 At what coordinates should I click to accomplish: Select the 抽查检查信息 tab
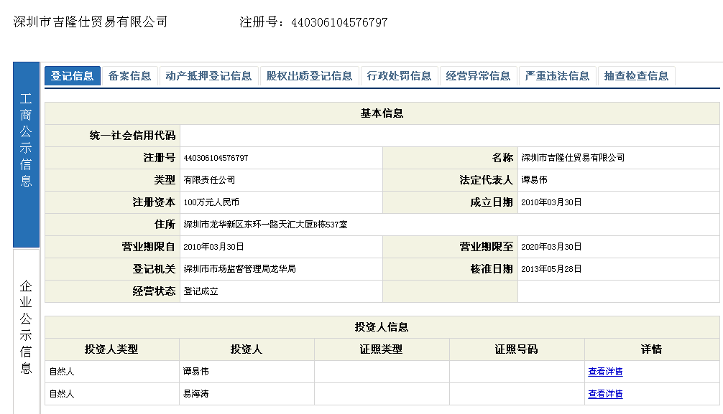636,76
